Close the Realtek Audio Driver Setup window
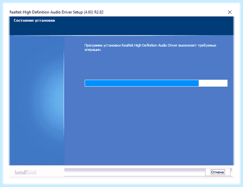Viewport: 243px width, 187px height. coord(230,12)
